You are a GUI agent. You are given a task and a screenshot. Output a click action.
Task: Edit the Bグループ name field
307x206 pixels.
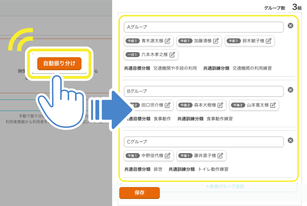(204, 91)
